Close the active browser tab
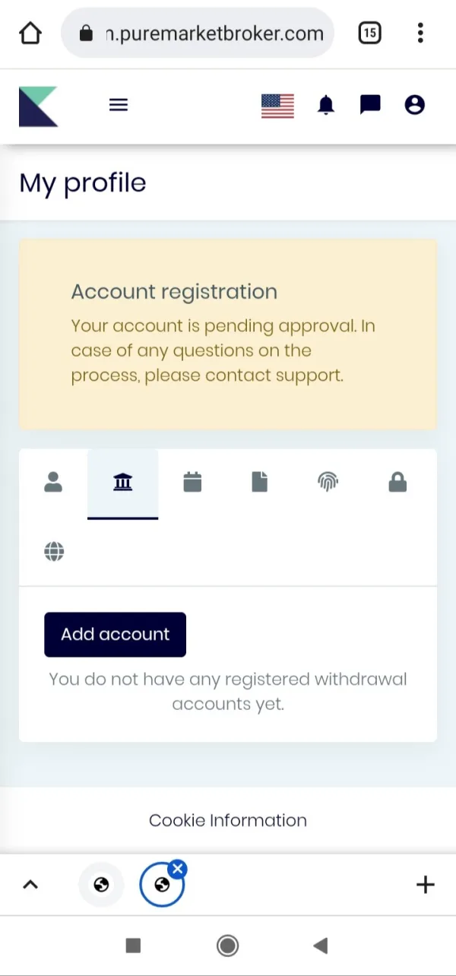Image resolution: width=456 pixels, height=976 pixels. (x=177, y=869)
